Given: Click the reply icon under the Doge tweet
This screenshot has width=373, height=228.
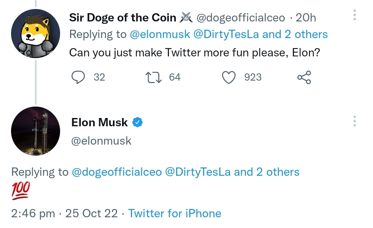Looking at the screenshot, I should 78,77.
